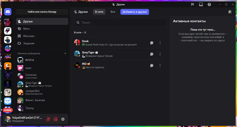This screenshot has height=127, width=237.
Task: Focus the Поиск friends search field
Action: point(120,22)
